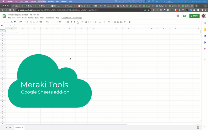208x130 pixels.
Task: Toggle Italic formatting
Action: [x=71, y=22]
